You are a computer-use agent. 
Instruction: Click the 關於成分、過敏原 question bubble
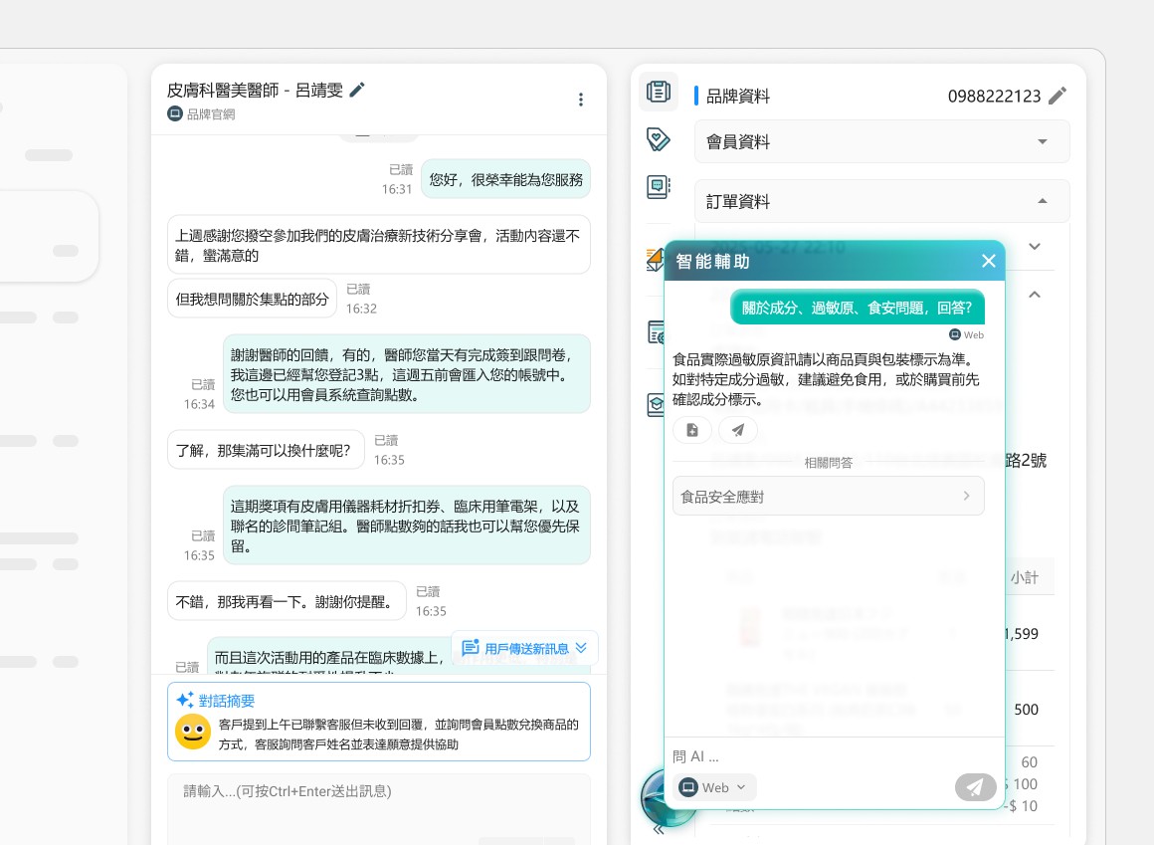coord(857,308)
